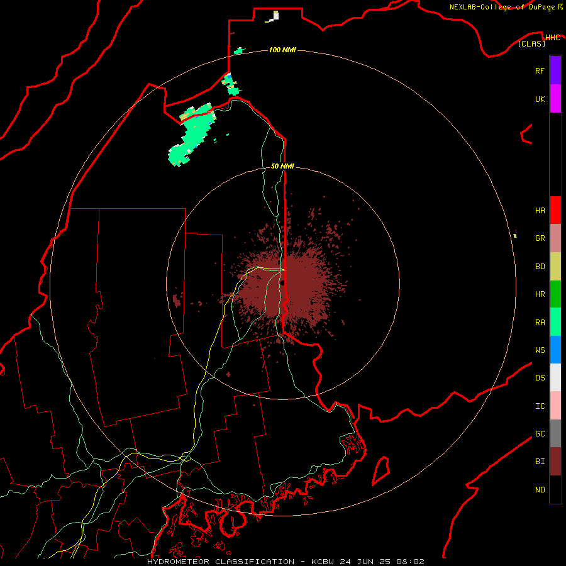Select the gray GC legend swatch
This screenshot has width=566, height=566.
[x=555, y=433]
